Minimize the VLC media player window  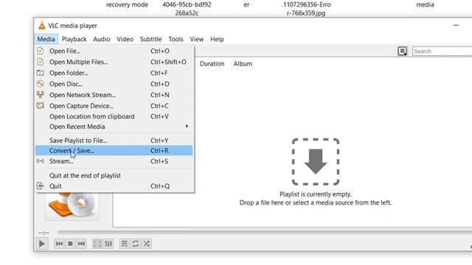point(456,26)
